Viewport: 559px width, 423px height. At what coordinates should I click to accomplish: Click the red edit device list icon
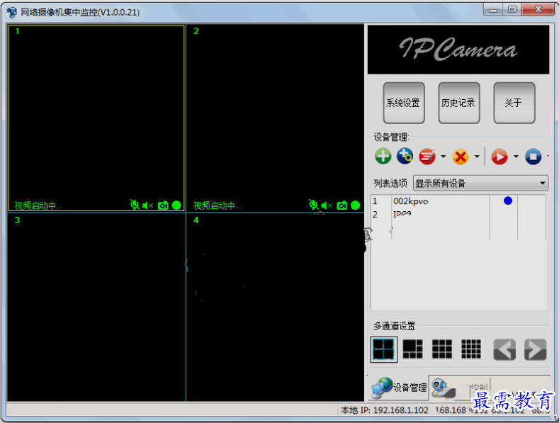click(427, 156)
